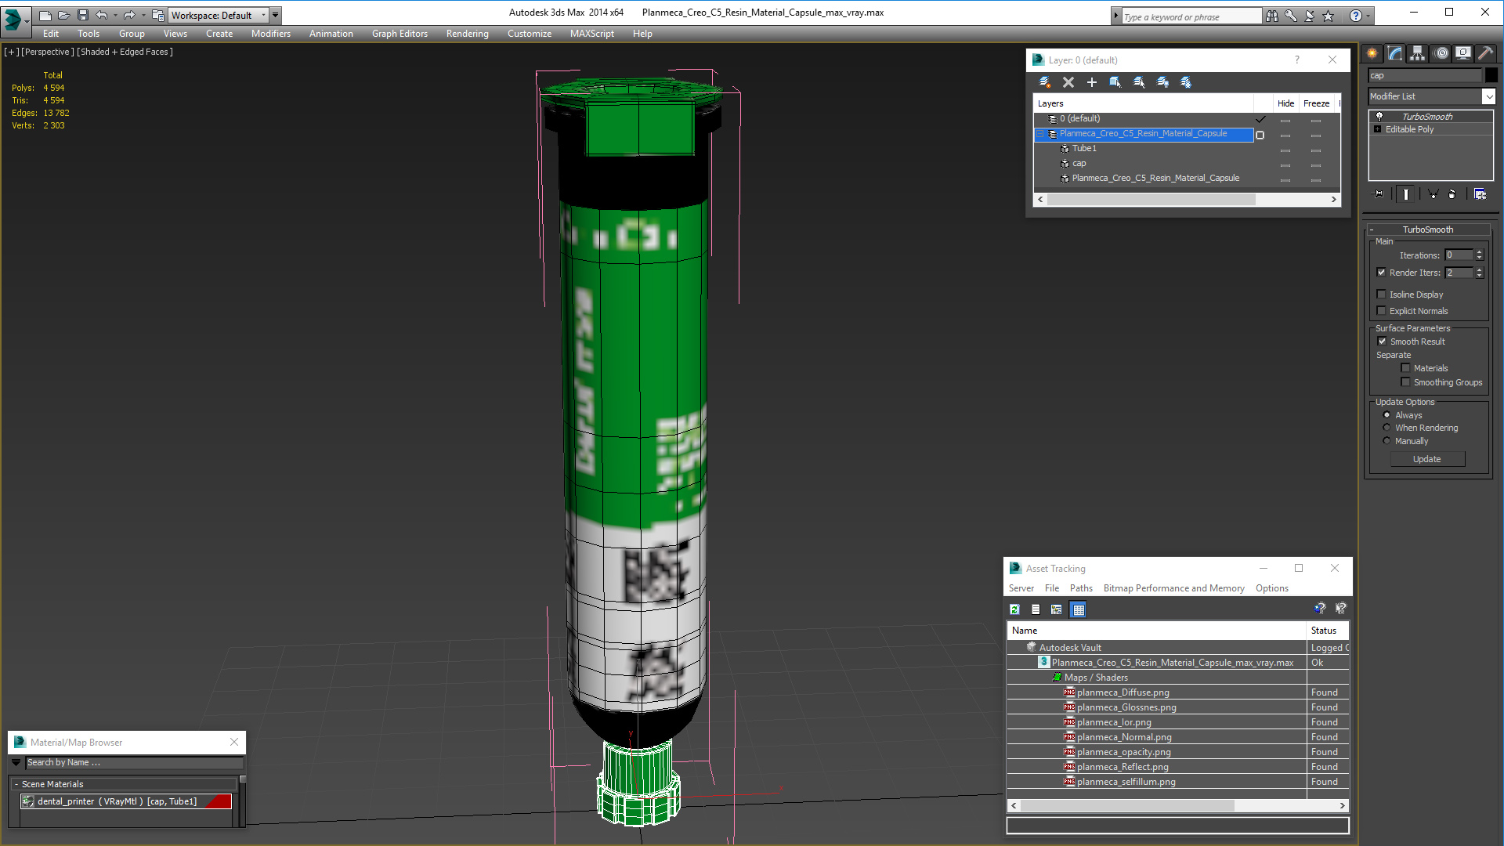Click Pin Stack icon under modifier stack
This screenshot has width=1504, height=846.
tap(1378, 193)
